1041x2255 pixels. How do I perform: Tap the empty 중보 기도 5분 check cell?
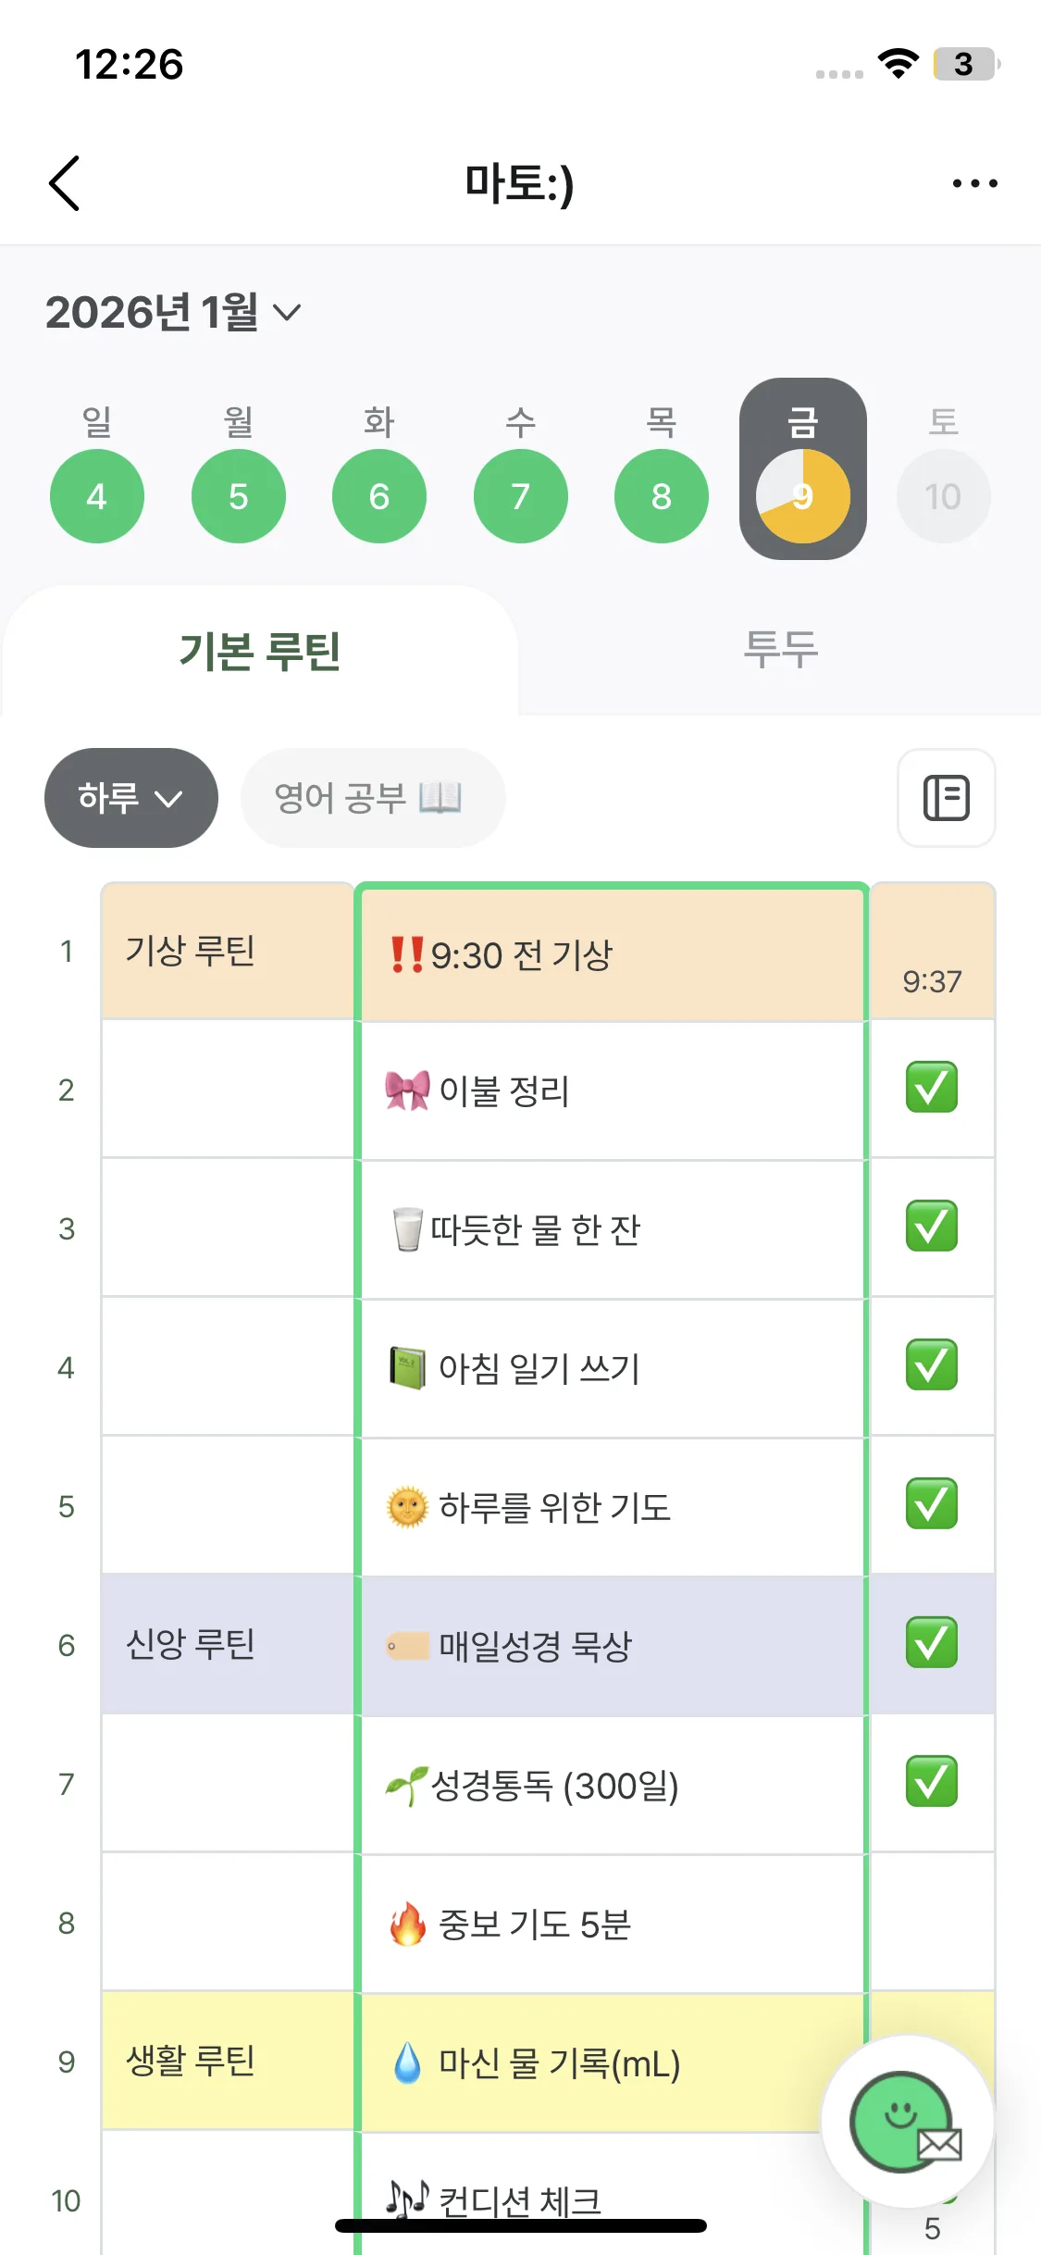[931, 1924]
